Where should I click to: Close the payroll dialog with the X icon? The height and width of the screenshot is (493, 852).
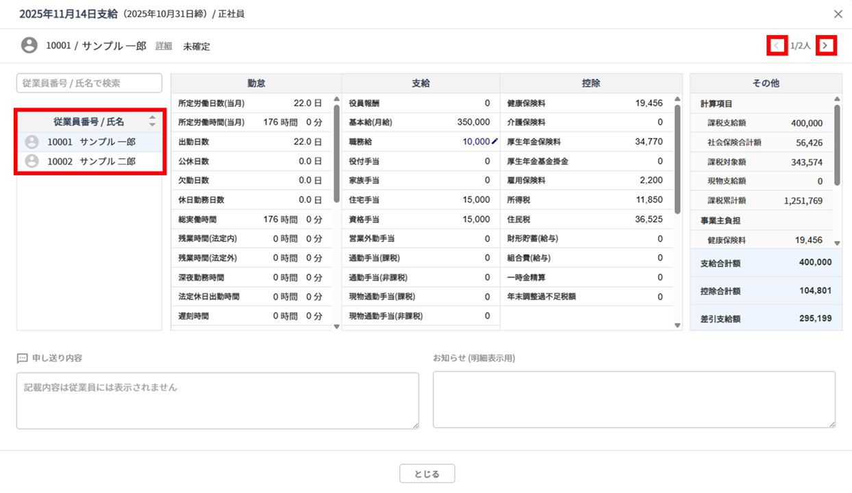(x=838, y=14)
